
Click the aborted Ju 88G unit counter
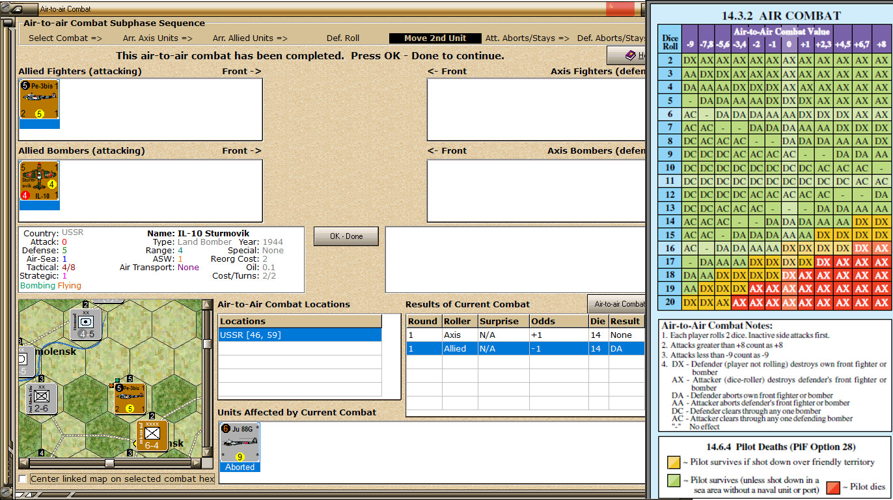[x=240, y=447]
